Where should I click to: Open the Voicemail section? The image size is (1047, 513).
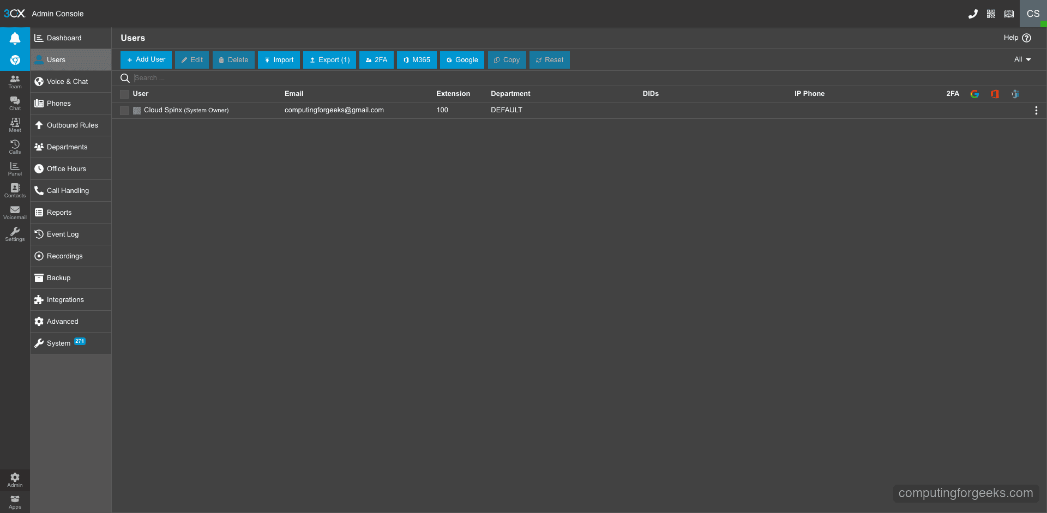[x=15, y=212]
